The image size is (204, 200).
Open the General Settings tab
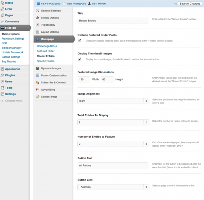53,11
